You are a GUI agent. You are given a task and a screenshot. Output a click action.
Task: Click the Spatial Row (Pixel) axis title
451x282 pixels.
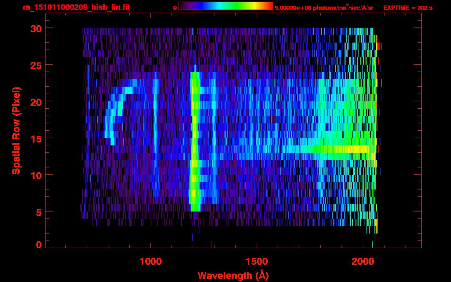(16, 131)
